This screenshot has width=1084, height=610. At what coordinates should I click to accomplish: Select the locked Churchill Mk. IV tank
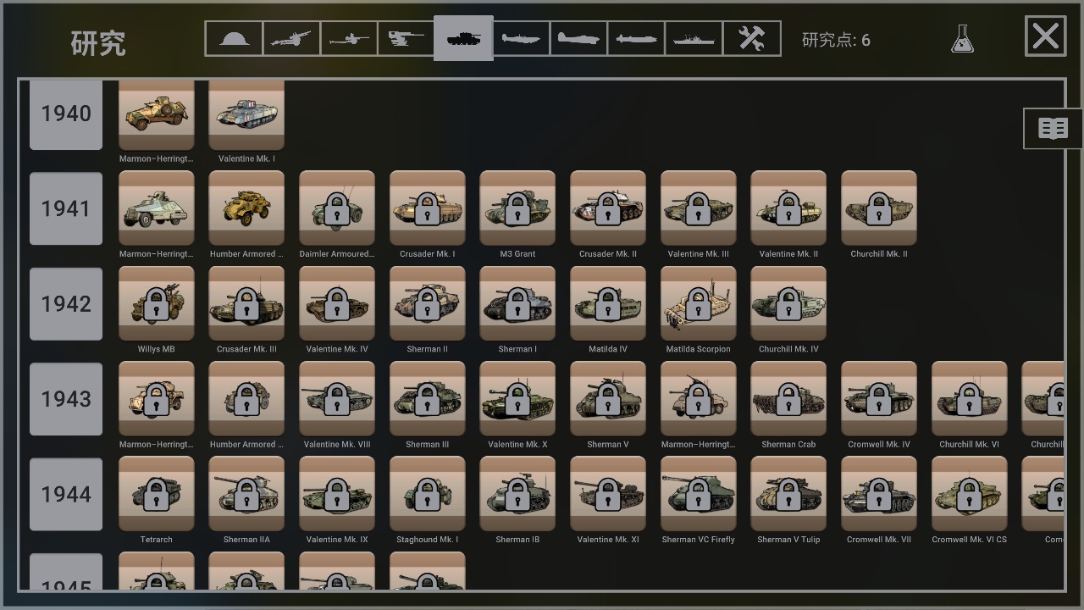[788, 303]
